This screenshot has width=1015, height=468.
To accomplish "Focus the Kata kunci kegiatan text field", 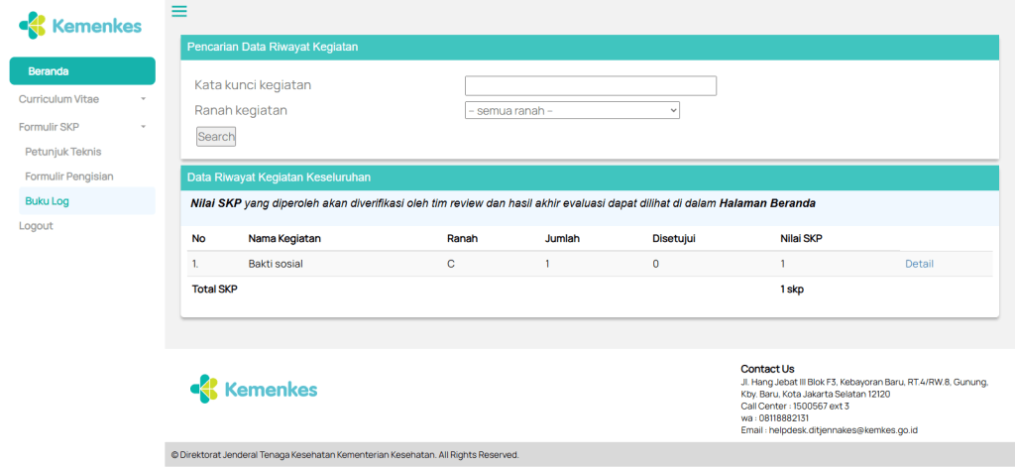I will coord(590,86).
